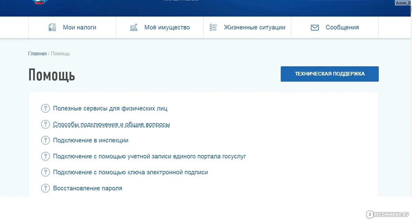
Task: Click question icon beside Подключение в инспекции
Action: point(46,140)
